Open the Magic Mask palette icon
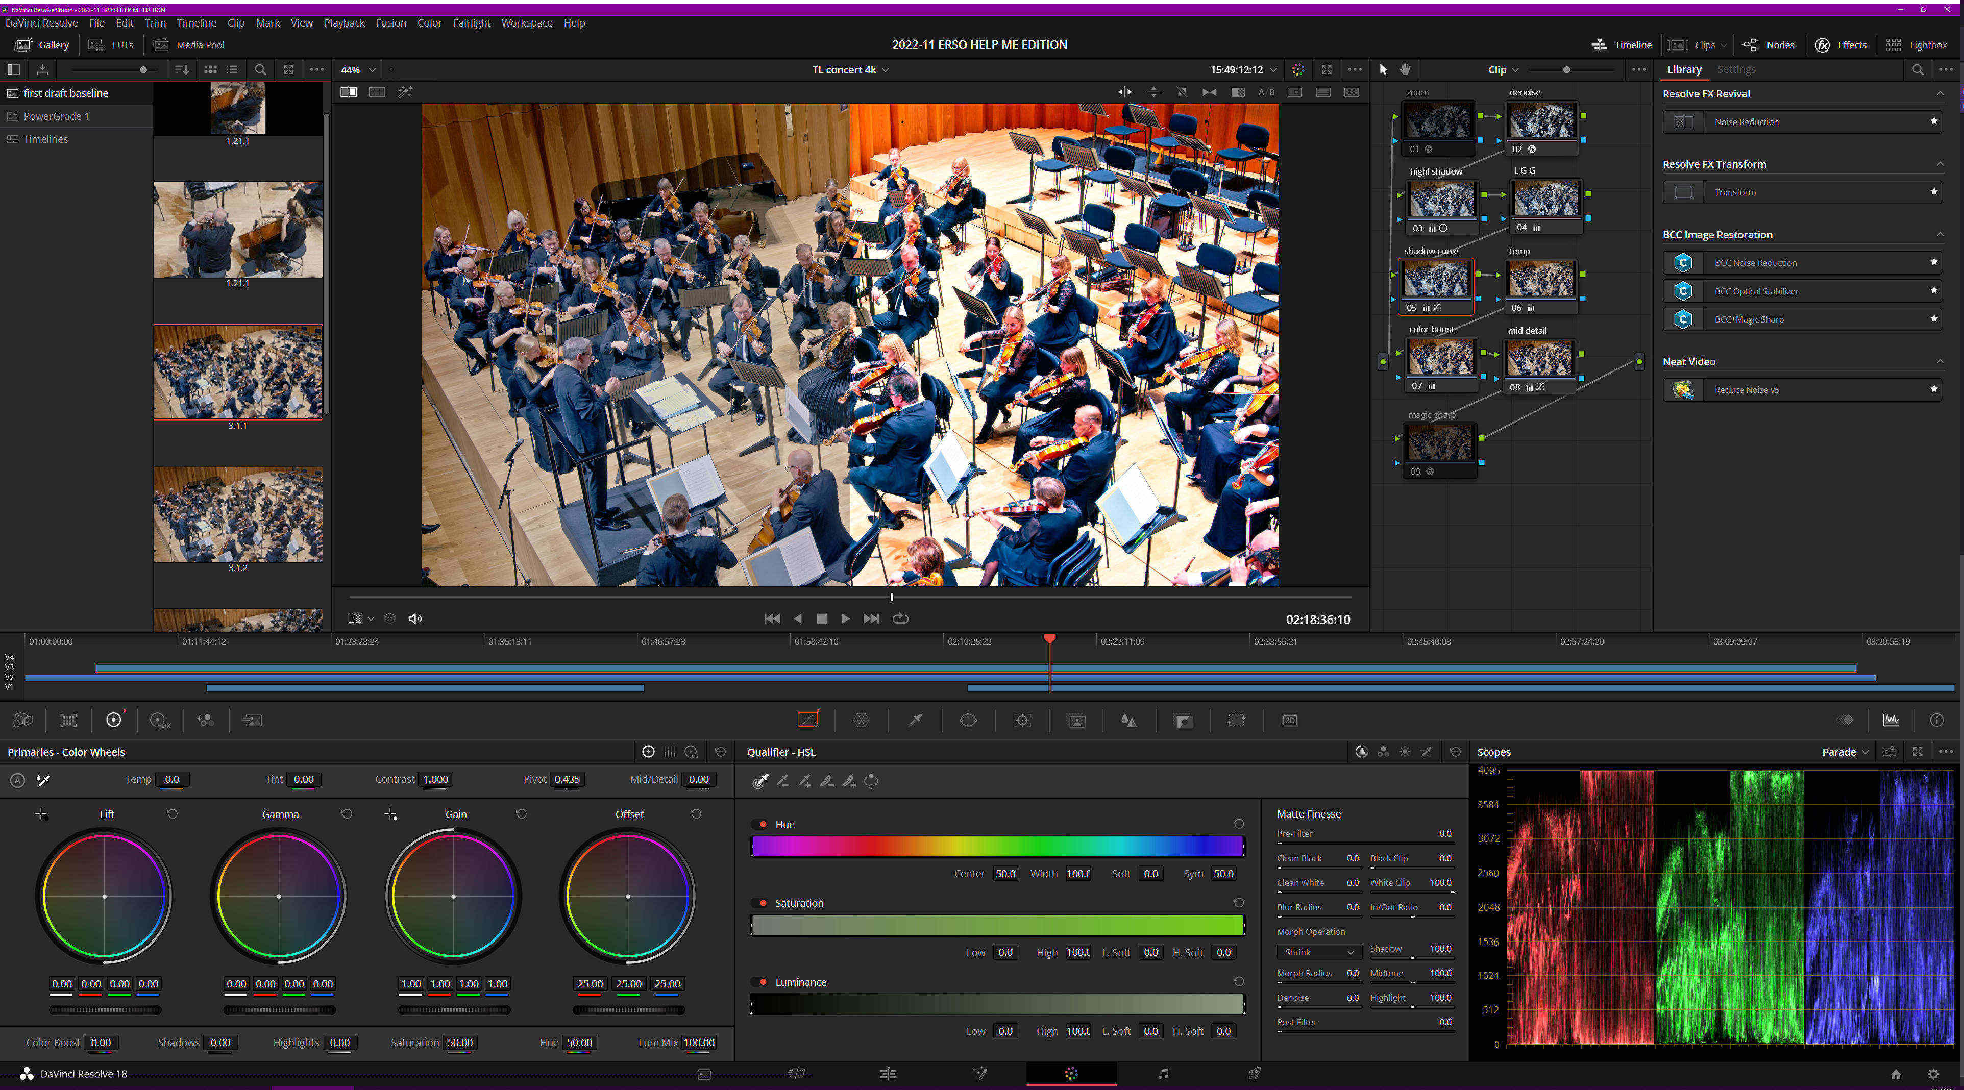 [x=1076, y=721]
